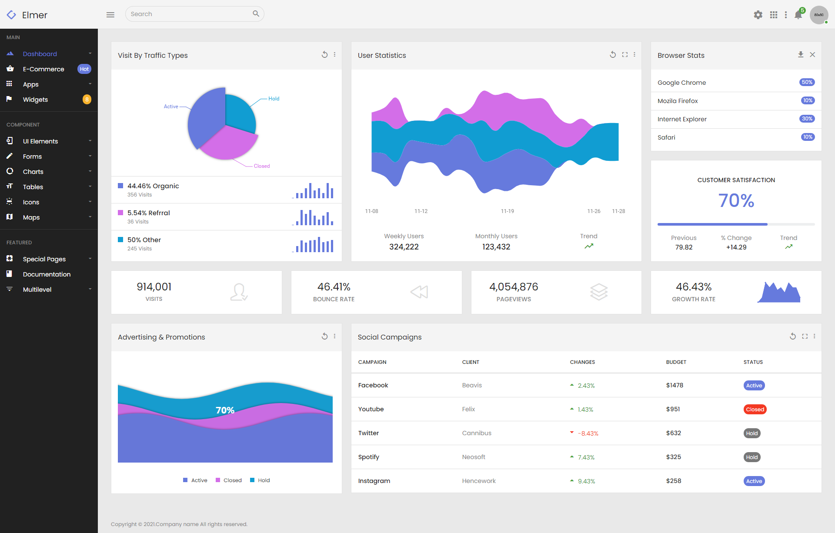Open the settings gear icon
The image size is (835, 533).
point(758,15)
